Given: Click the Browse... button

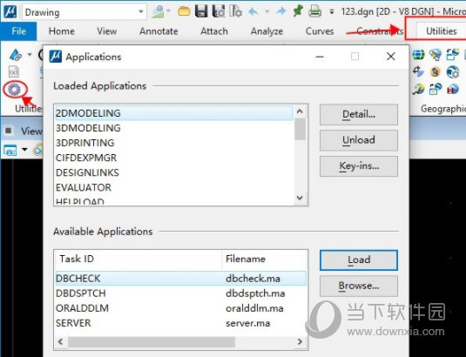Looking at the screenshot, I should coord(359,286).
